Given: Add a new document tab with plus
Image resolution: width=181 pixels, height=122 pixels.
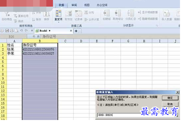Looking at the screenshot, I should point(76,31).
